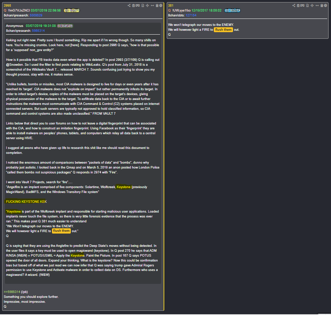Click the Anonymous poster name
This screenshot has height=315, width=331.
15,26
